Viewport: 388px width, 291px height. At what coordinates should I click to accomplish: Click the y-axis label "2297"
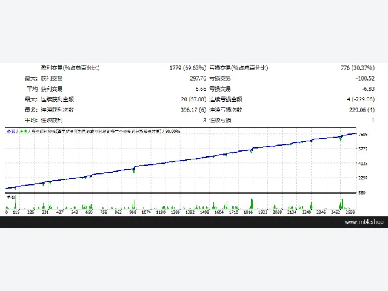[x=363, y=178]
